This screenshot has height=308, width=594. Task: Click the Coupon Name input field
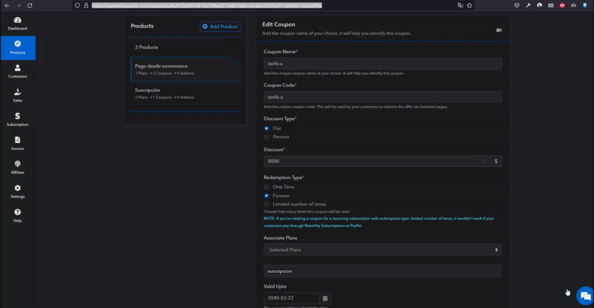[383, 63]
